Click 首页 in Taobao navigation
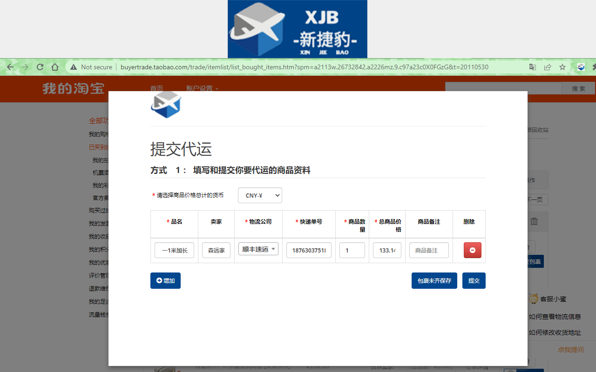The width and height of the screenshot is (596, 372). [156, 88]
